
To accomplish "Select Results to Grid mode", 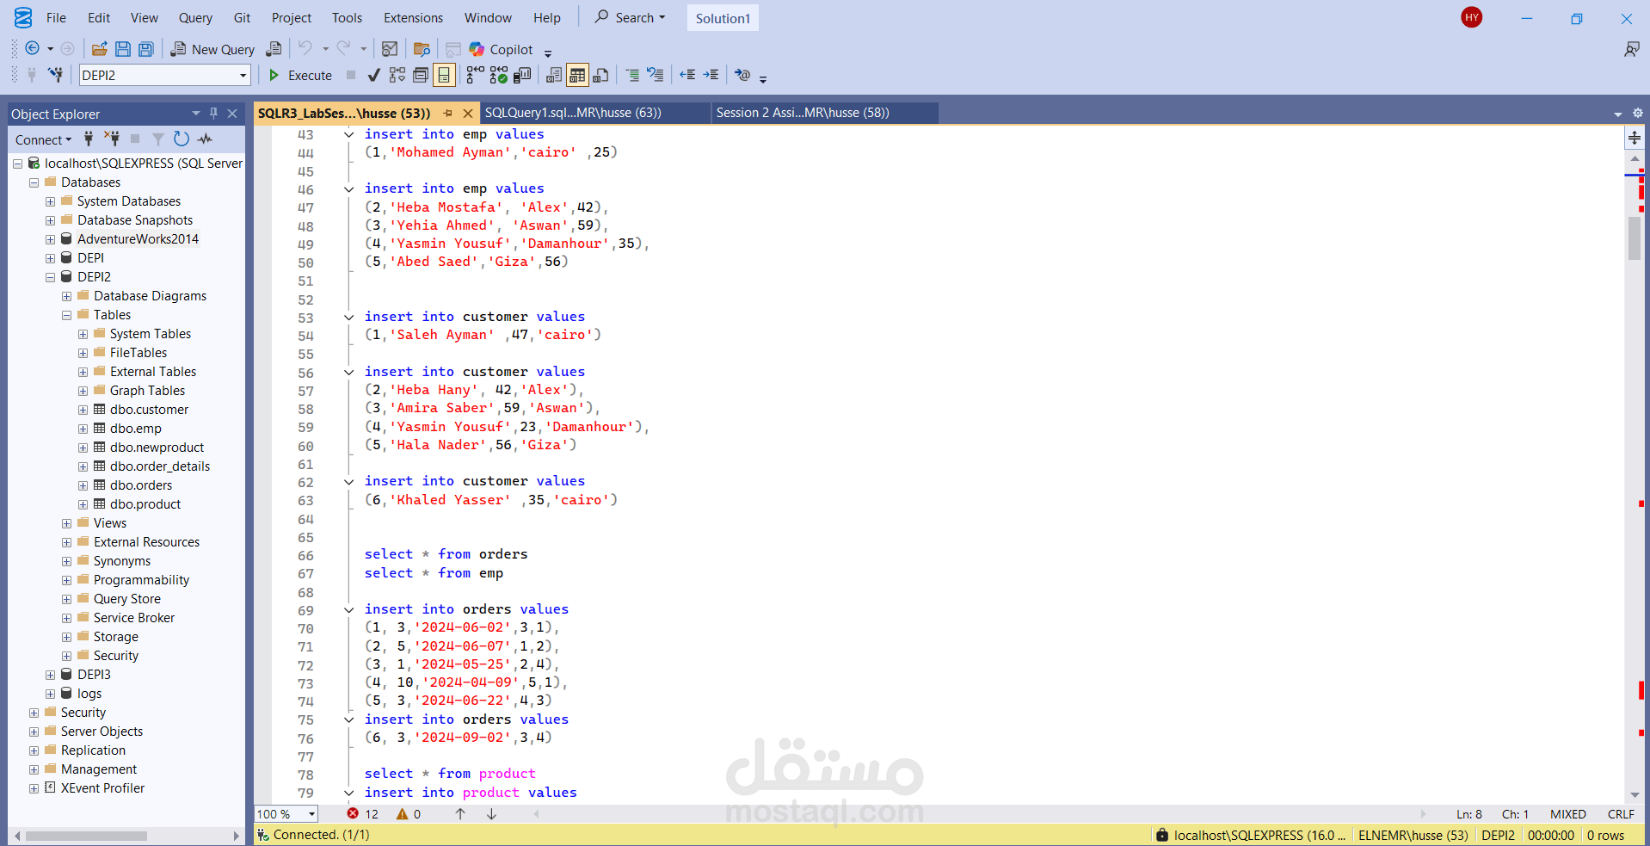I will coord(577,75).
